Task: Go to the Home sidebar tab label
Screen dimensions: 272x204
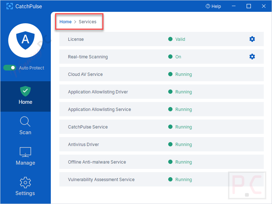Action: pos(25,102)
